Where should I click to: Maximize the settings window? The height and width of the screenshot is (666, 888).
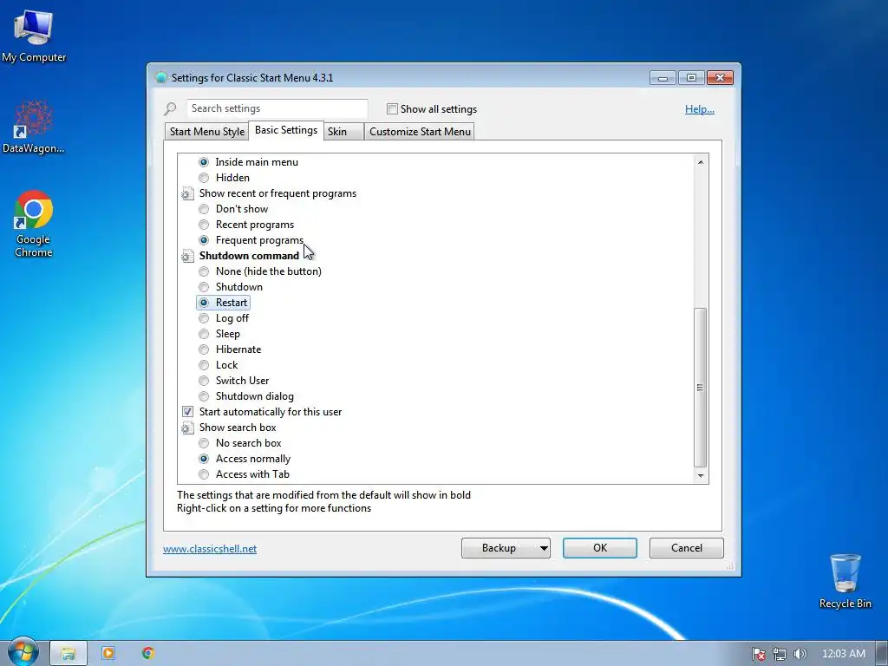(x=691, y=77)
